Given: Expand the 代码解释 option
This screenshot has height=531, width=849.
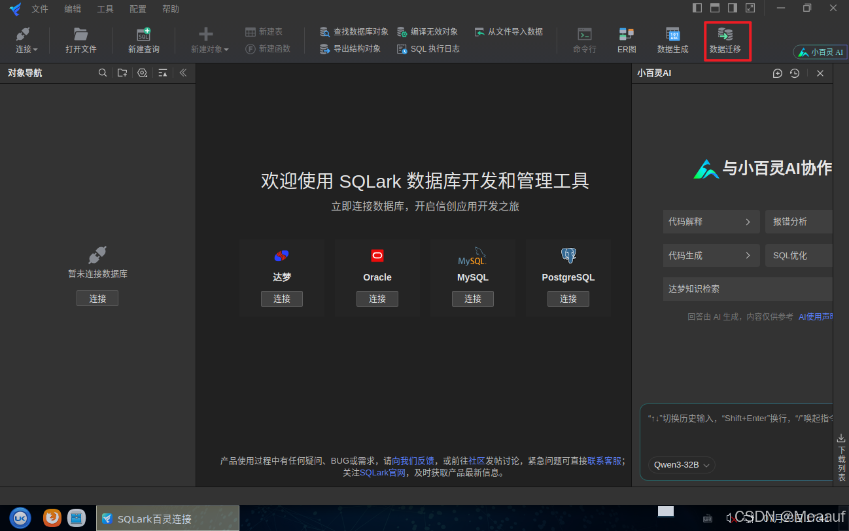Looking at the screenshot, I should (711, 222).
